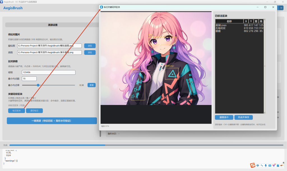Click the 最小内点率 slider handle
The width and height of the screenshot is (287, 171).
(x=38, y=85)
